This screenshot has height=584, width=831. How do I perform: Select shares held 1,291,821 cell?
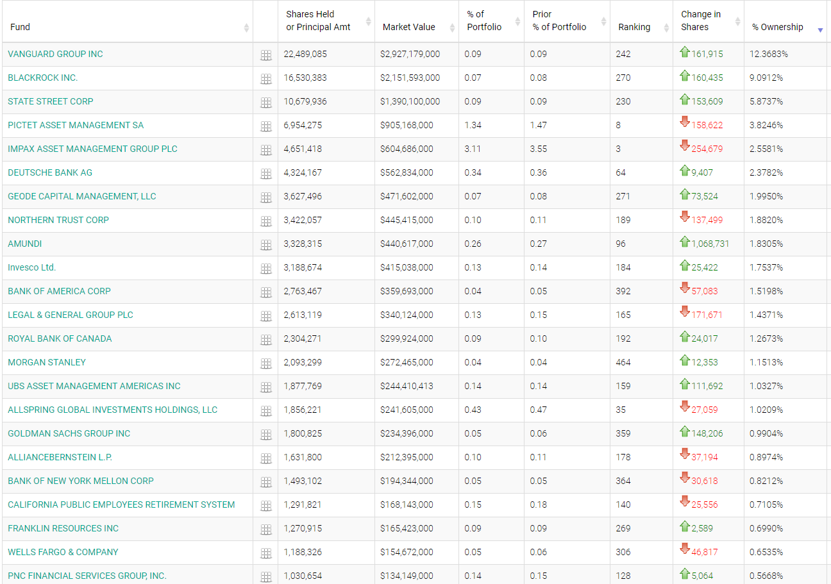coord(303,505)
